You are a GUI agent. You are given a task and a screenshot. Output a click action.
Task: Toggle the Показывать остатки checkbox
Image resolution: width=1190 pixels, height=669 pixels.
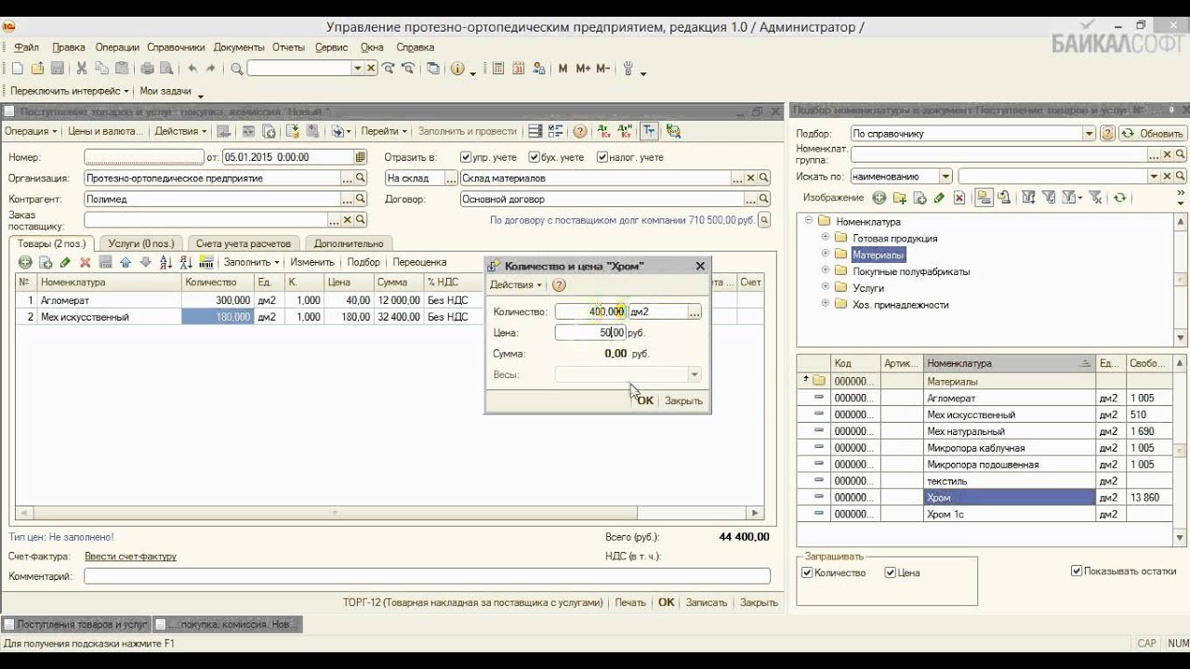(1077, 571)
